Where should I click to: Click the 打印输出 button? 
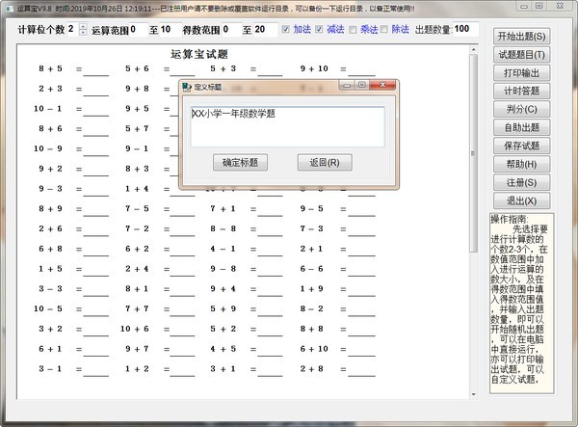click(522, 73)
